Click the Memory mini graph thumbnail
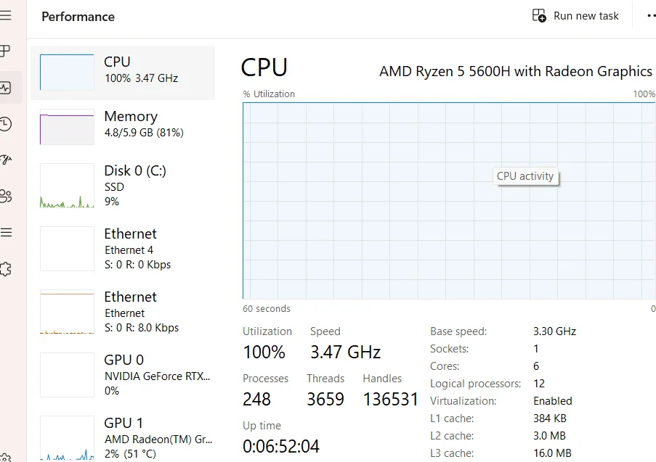656x462 pixels. pyautogui.click(x=67, y=127)
